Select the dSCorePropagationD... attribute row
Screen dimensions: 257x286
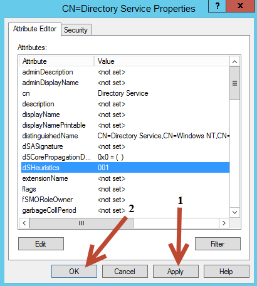(x=125, y=157)
